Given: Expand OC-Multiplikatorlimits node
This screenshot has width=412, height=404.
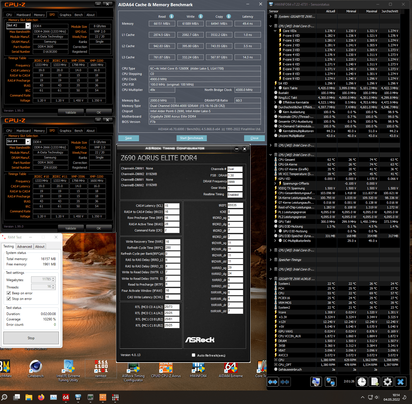Looking at the screenshot, I should pyautogui.click(x=275, y=241).
